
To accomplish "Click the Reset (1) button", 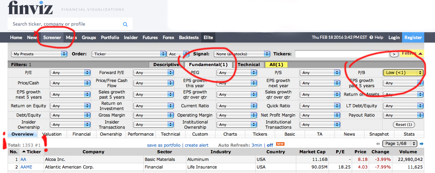I will 404,125.
